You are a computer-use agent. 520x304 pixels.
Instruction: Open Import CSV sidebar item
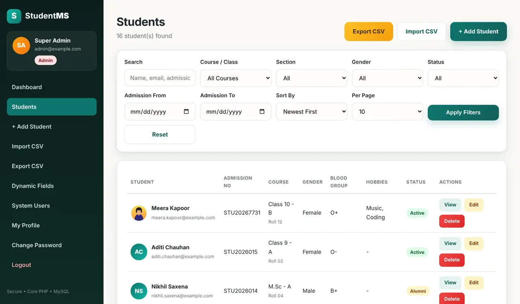tap(52, 146)
